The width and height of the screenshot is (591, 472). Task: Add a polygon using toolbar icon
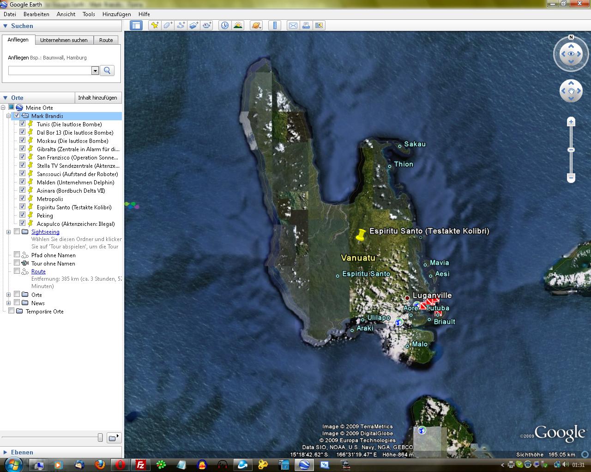click(x=168, y=25)
